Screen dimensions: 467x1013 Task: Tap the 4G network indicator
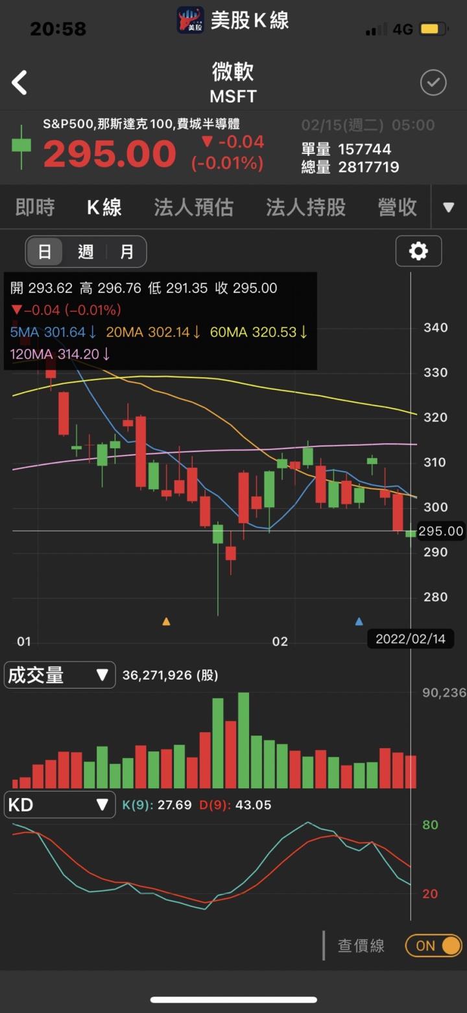tap(403, 30)
